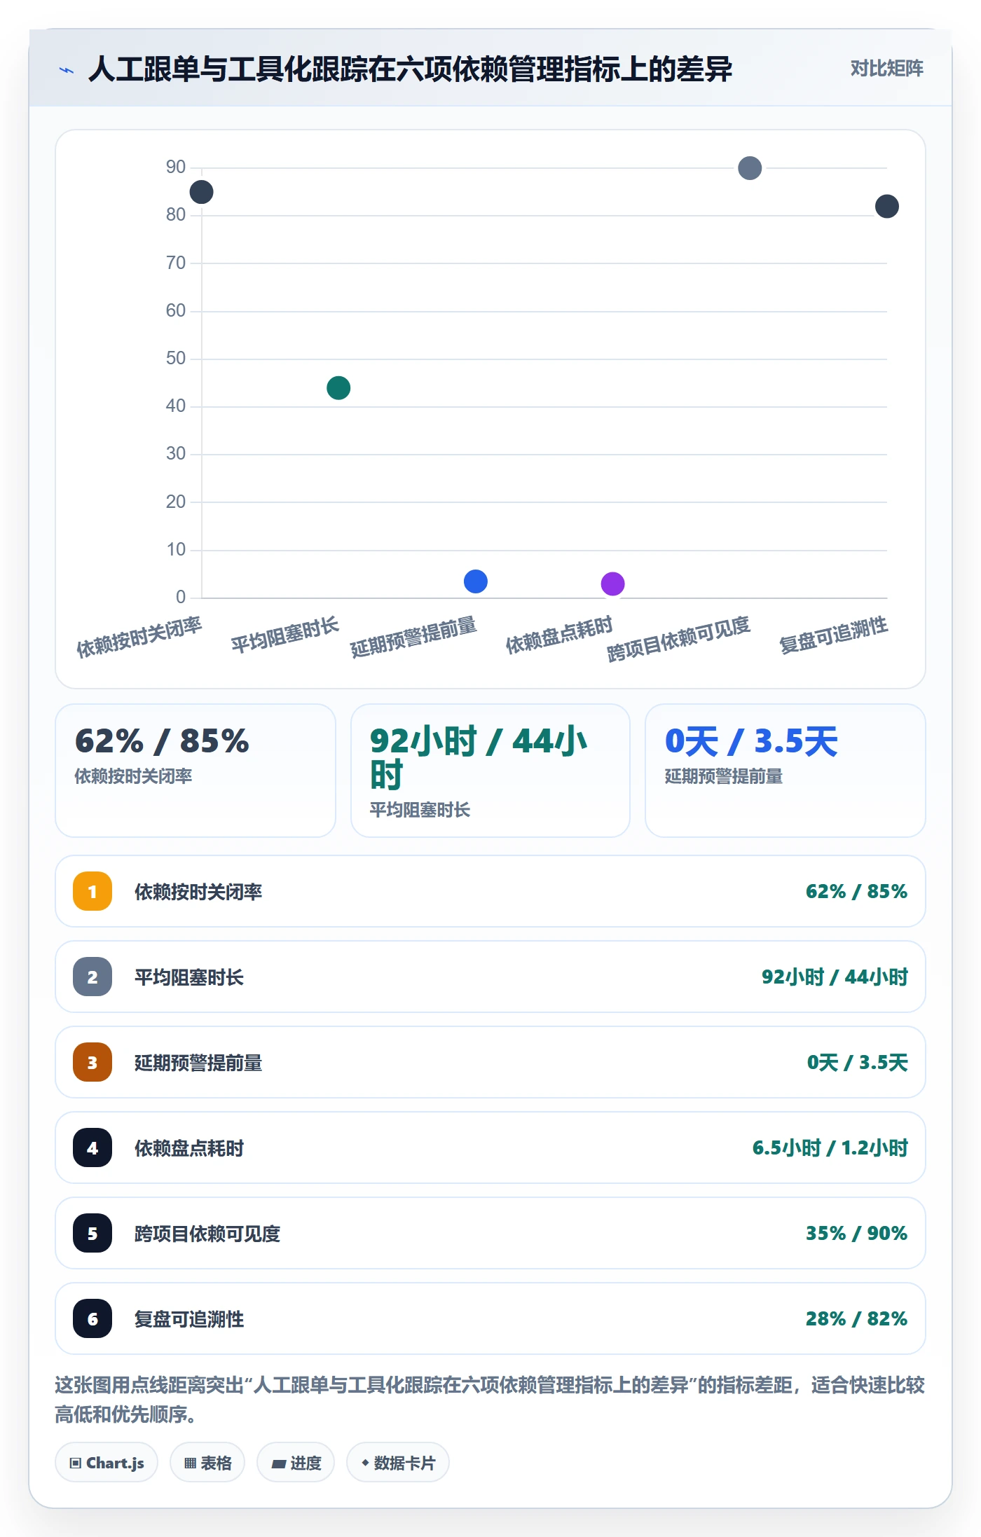Click the x-axis label 复盘可追溯性
This screenshot has width=981, height=1537.
click(834, 635)
